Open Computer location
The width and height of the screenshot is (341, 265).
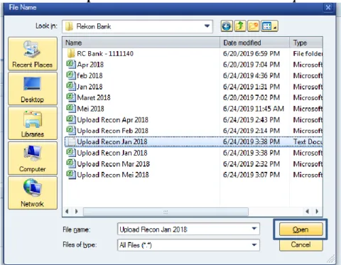[33, 158]
